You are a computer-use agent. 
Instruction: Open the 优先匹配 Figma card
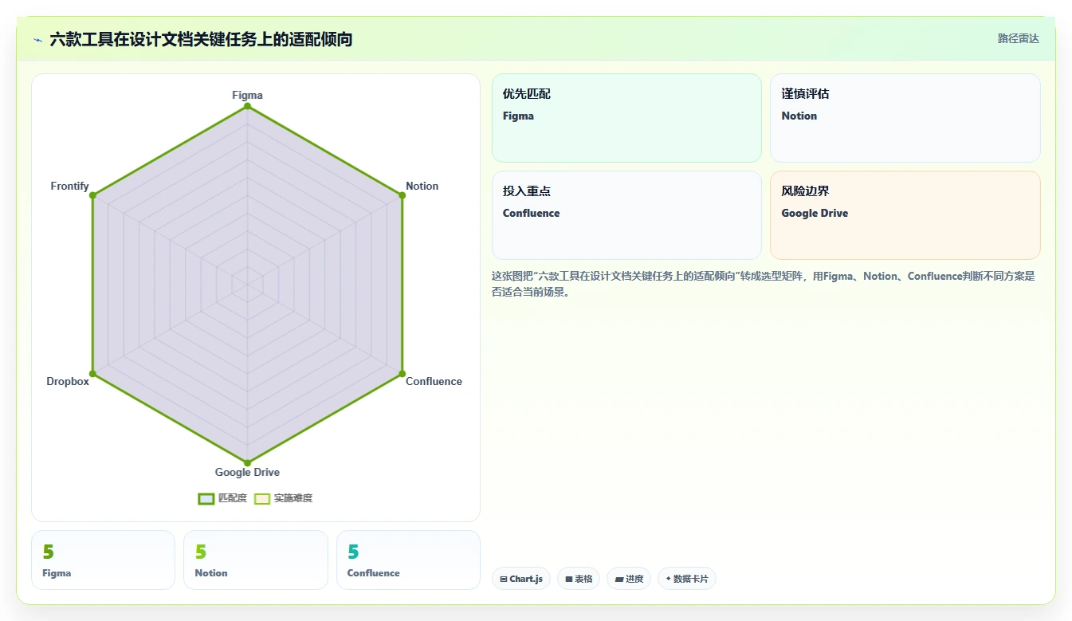tap(626, 118)
